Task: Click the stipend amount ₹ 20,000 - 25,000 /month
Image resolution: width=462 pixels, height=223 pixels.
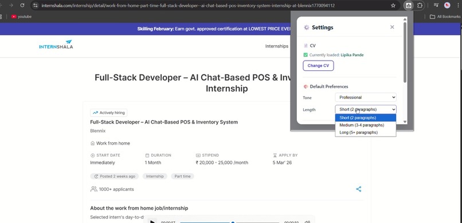Action: point(222,162)
